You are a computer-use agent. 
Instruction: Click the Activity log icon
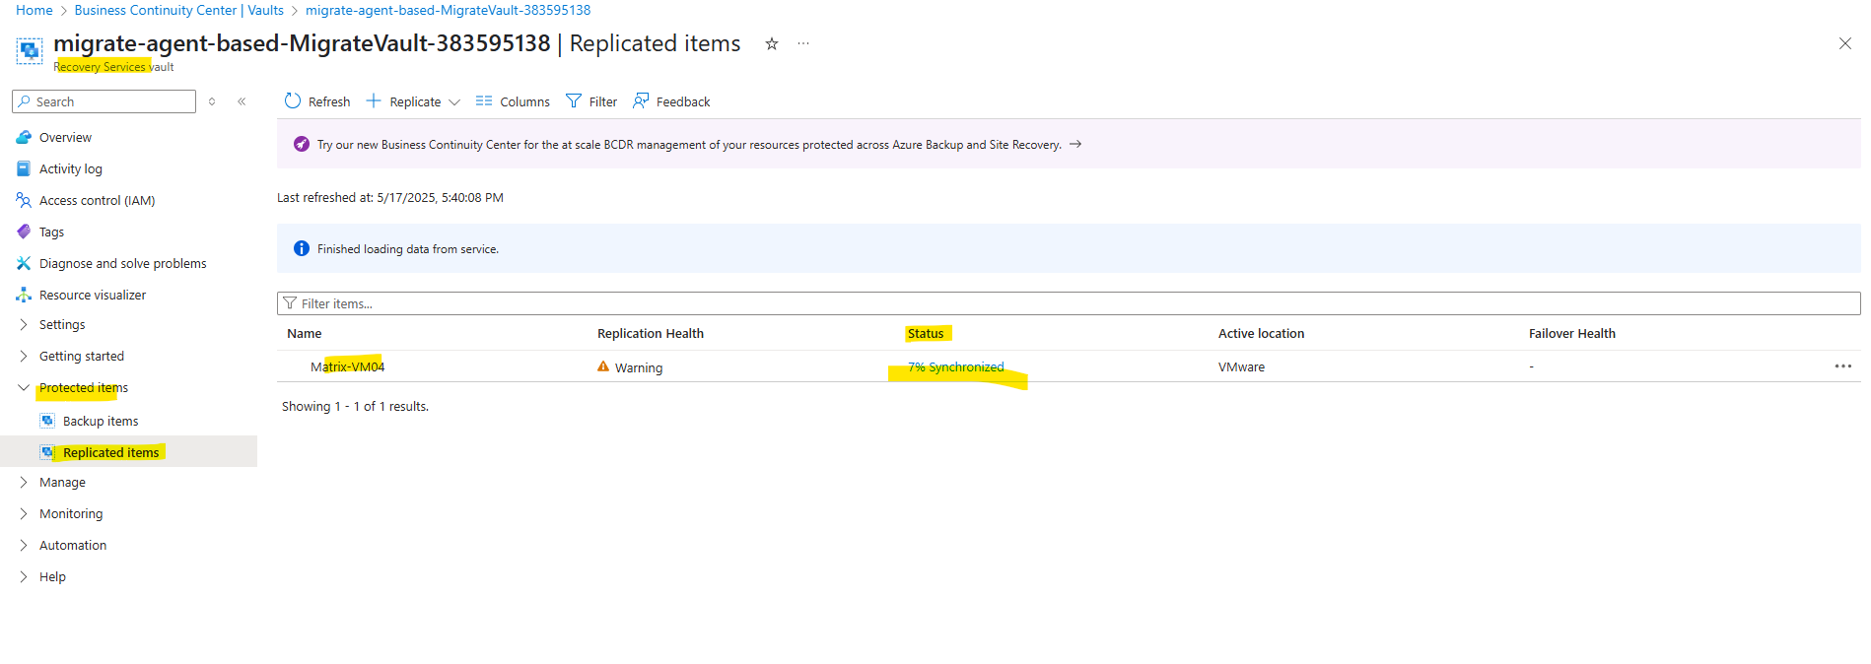point(24,168)
